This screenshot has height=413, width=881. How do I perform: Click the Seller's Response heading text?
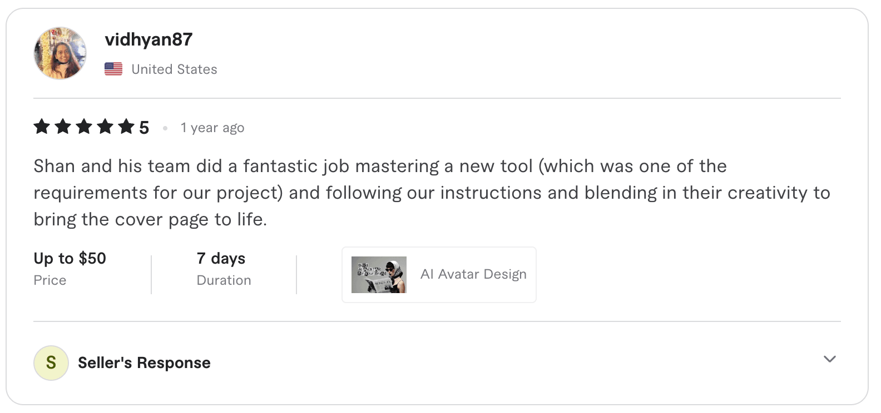tap(143, 362)
